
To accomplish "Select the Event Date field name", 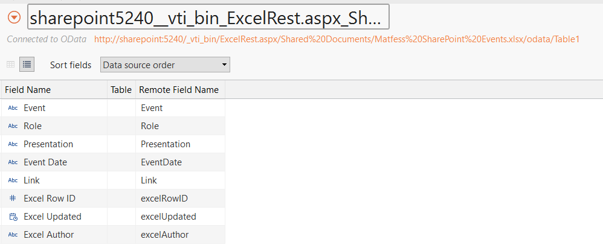I will (45, 162).
